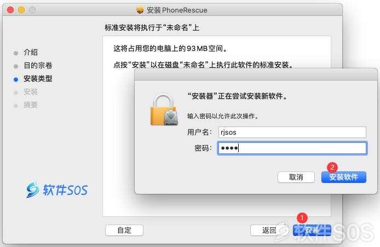Go back using the 返回 button
The height and width of the screenshot is (247, 380).
269,230
